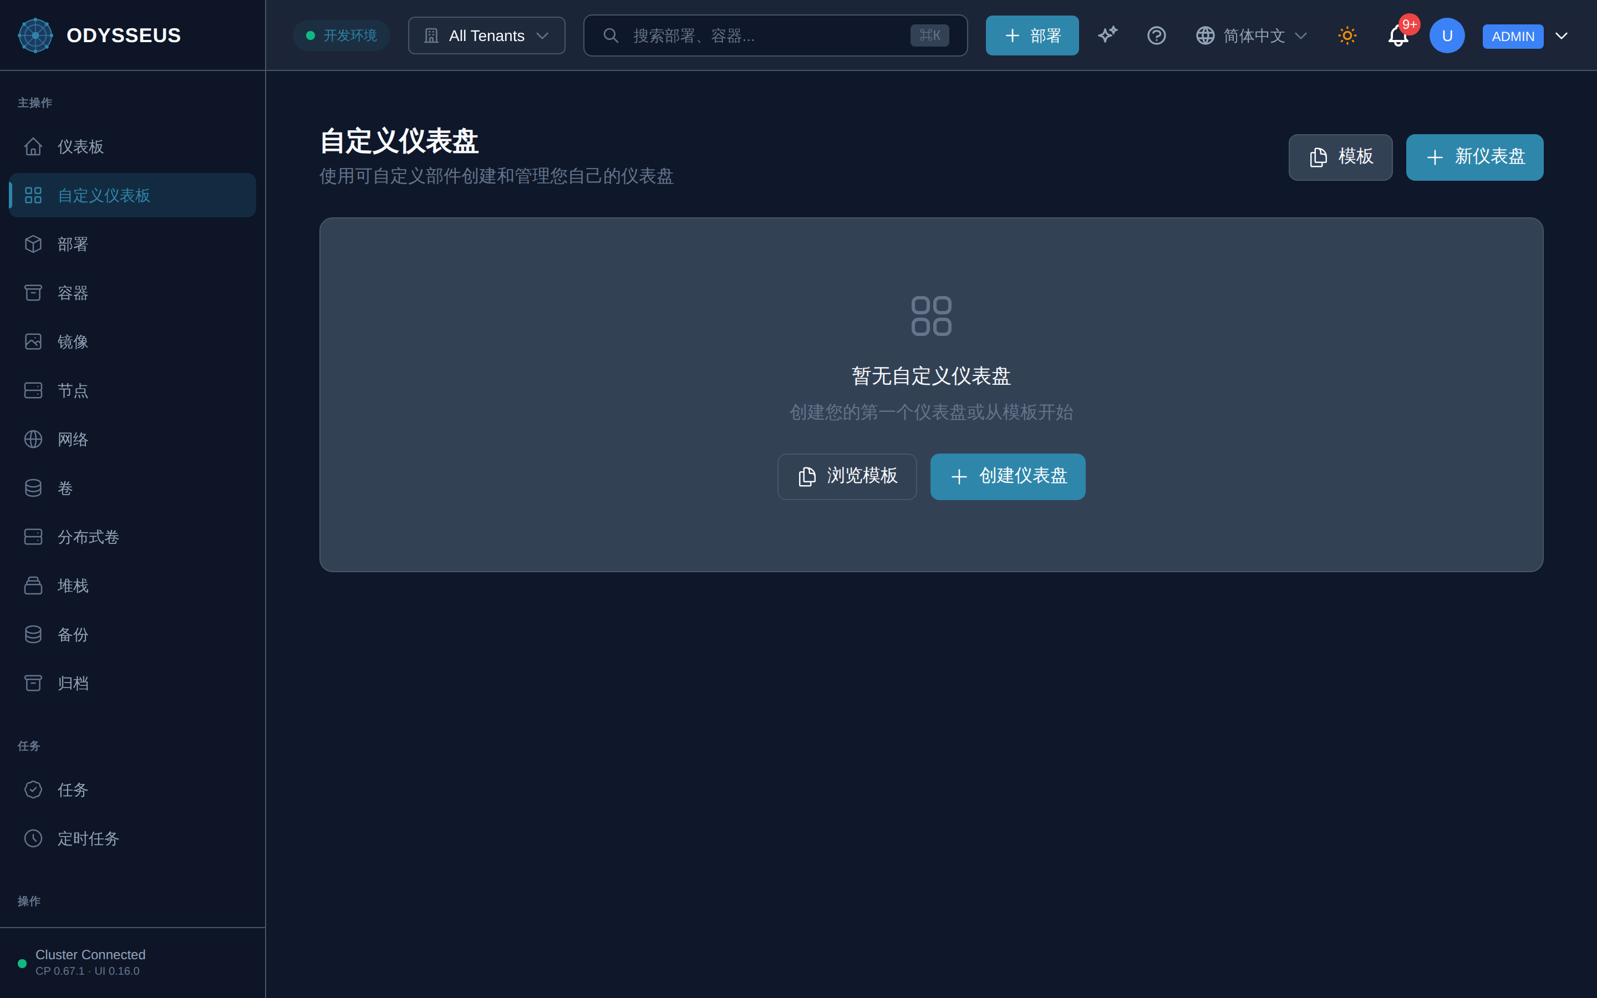
Task: Click the U user avatar
Action: pyautogui.click(x=1447, y=35)
